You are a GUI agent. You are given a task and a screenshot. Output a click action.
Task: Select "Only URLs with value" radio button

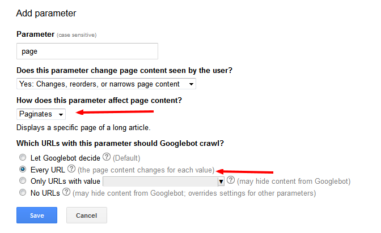point(22,181)
